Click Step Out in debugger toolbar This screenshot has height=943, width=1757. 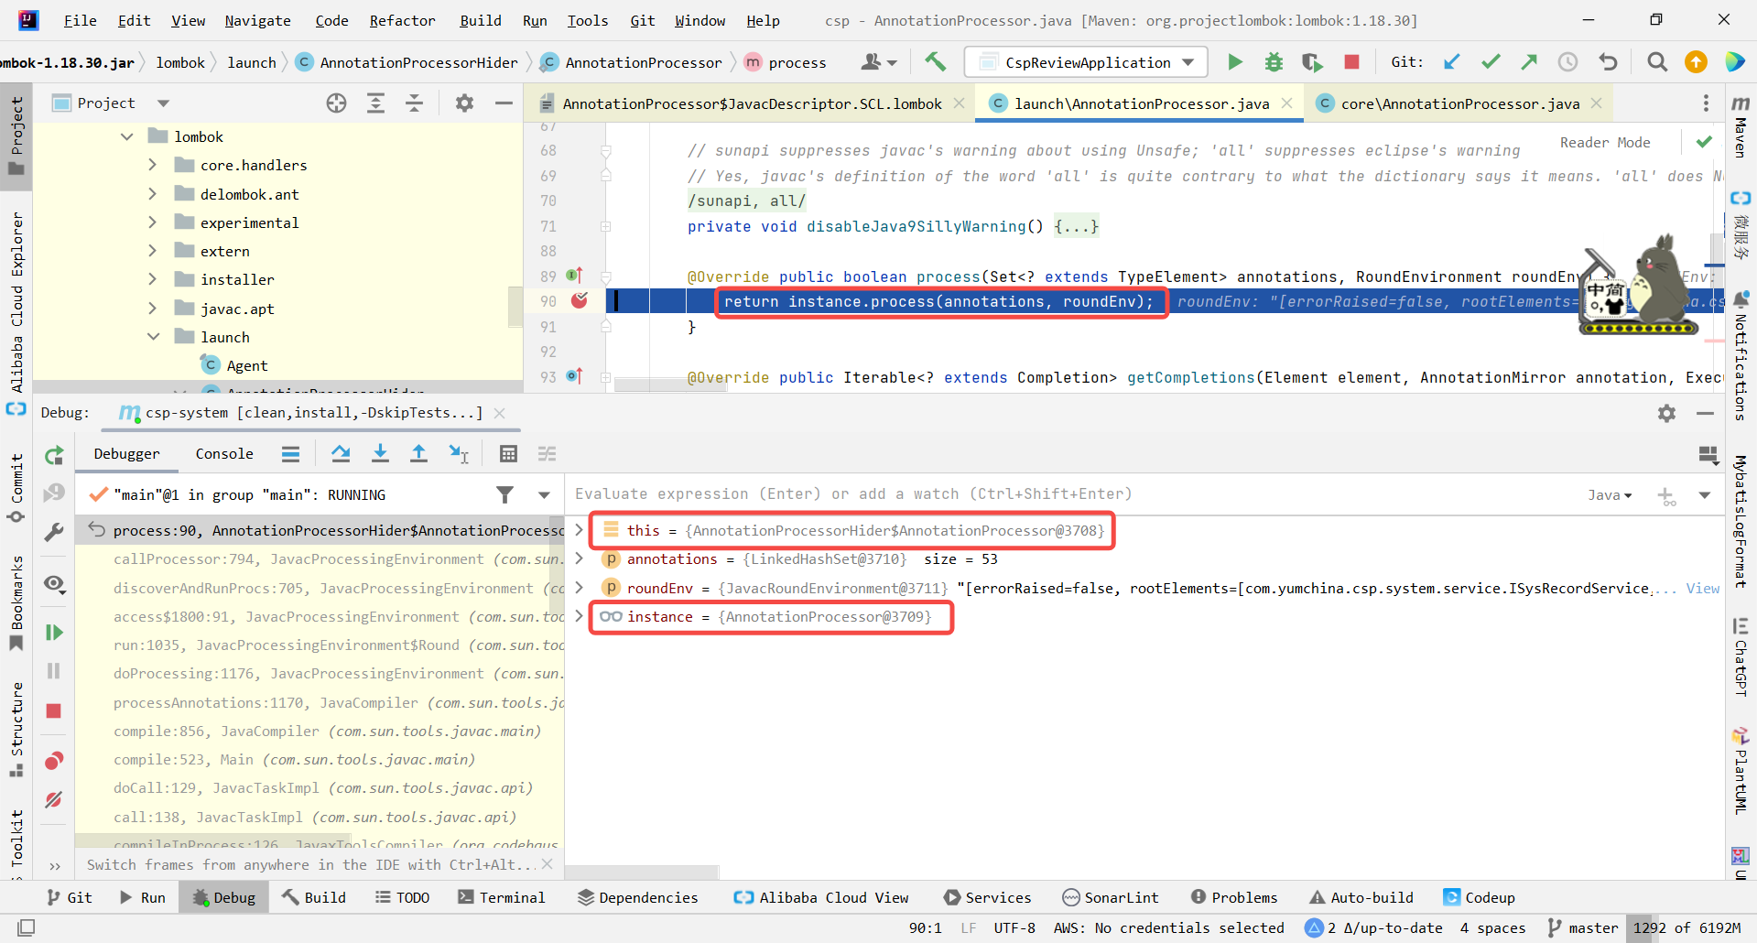(418, 453)
